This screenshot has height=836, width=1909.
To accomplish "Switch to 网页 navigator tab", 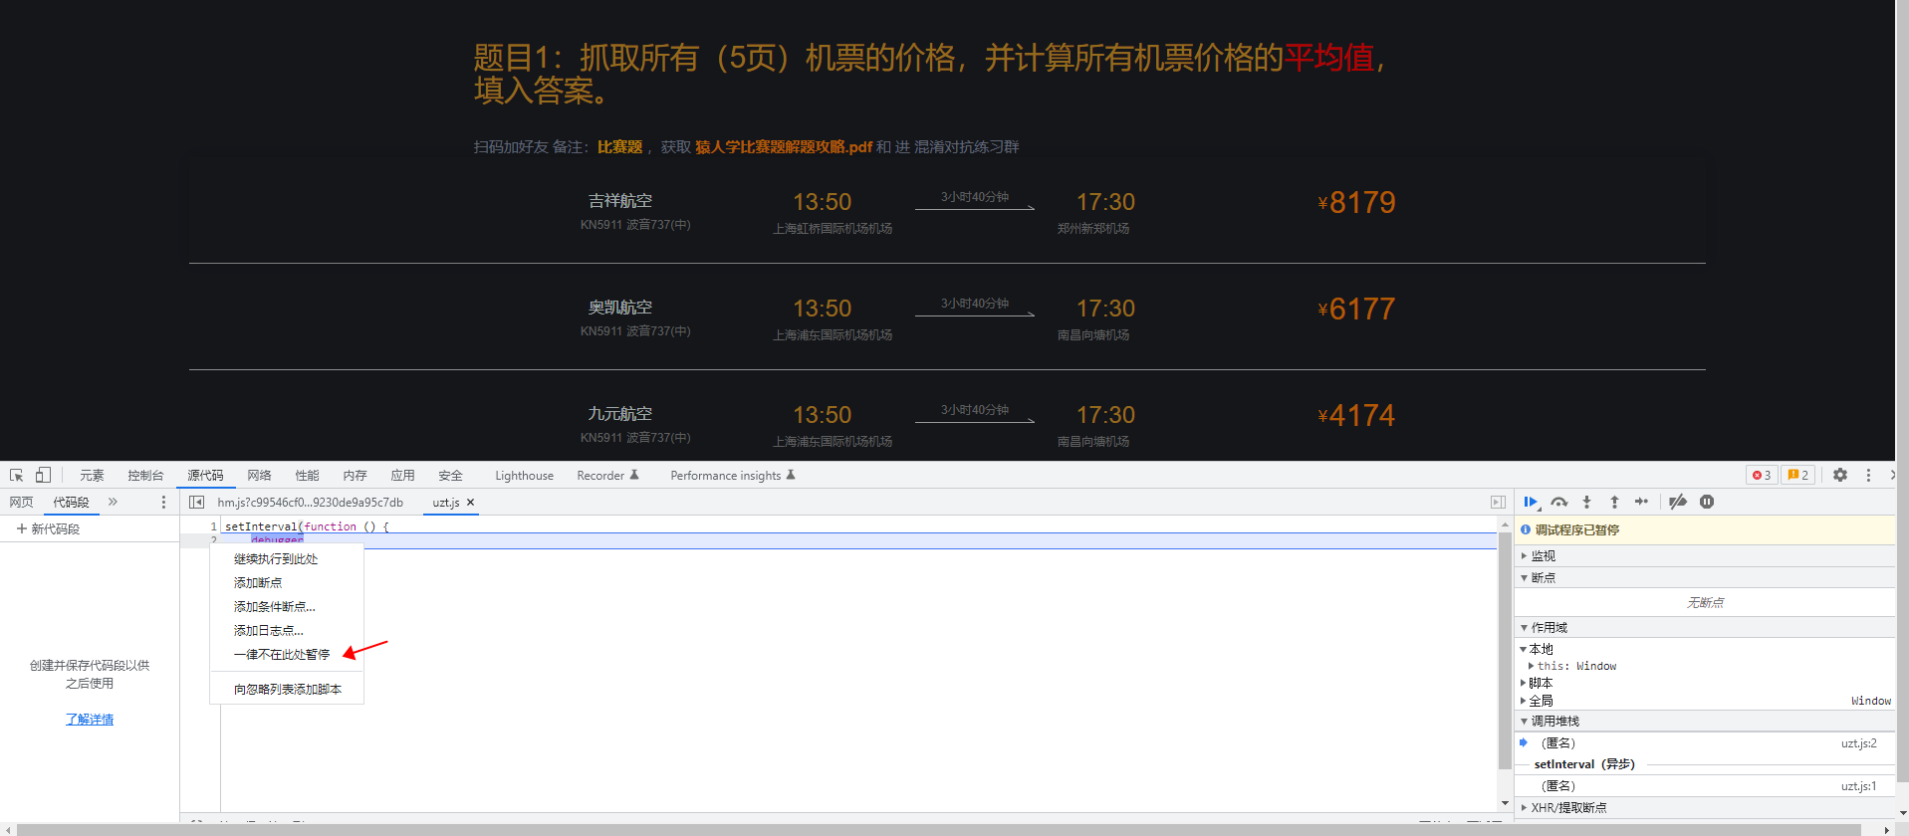I will (x=21, y=503).
